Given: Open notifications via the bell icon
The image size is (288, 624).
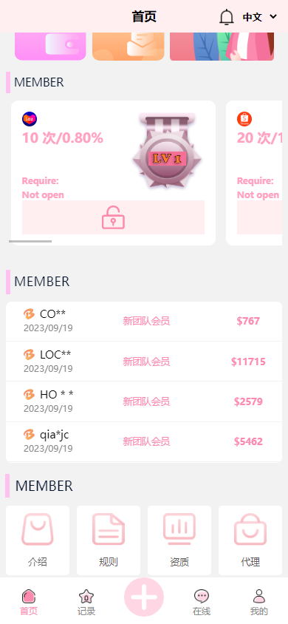Looking at the screenshot, I should point(227,17).
